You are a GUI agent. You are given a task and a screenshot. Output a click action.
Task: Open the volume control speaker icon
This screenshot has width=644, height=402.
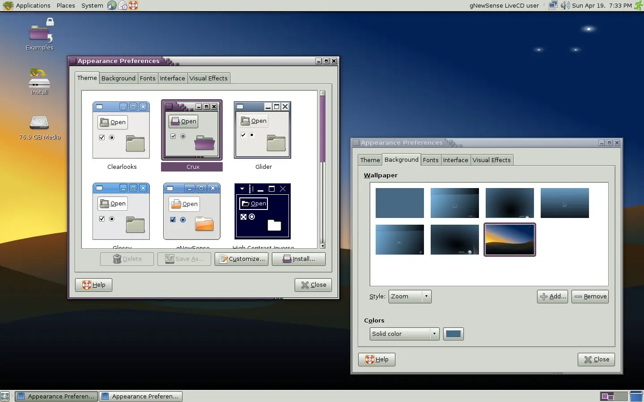click(565, 5)
